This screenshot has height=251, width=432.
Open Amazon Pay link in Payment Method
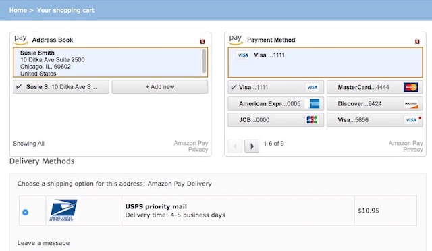406,143
